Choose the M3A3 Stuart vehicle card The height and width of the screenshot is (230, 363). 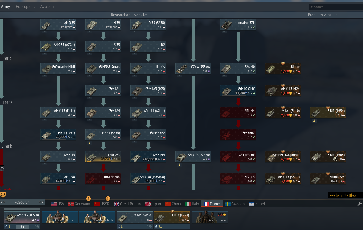[104, 69]
